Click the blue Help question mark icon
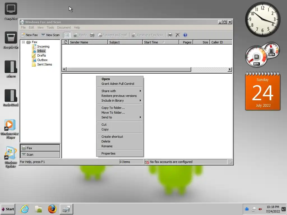Image resolution: width=287 pixels, height=215 pixels. point(185,35)
